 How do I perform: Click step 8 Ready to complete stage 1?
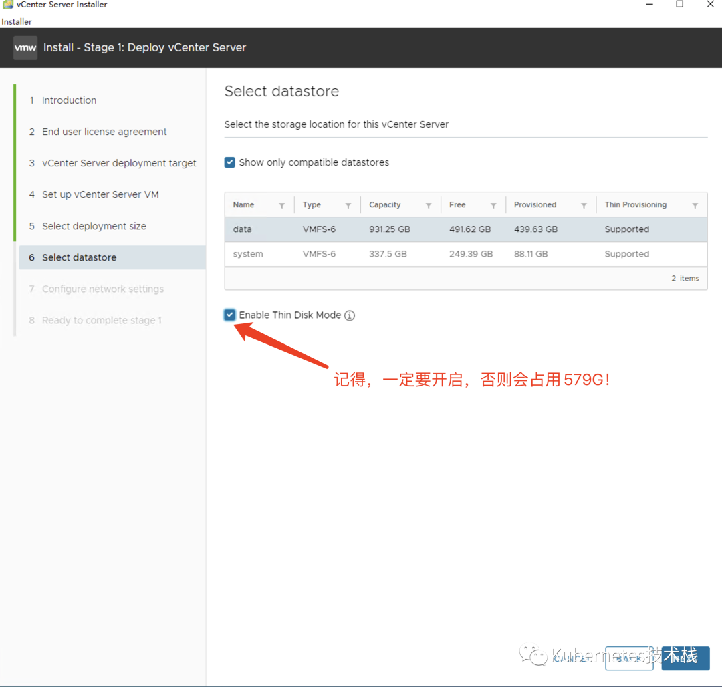click(102, 320)
